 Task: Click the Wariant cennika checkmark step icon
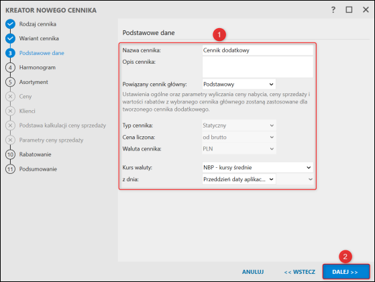click(10, 38)
